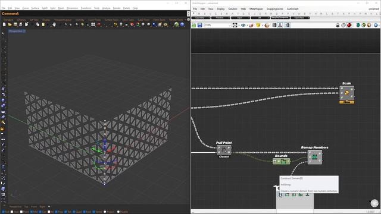Click the Zoom Extents icon in Grasshopper toolbar
Screen dimensions: 381x214
(x=235, y=25)
